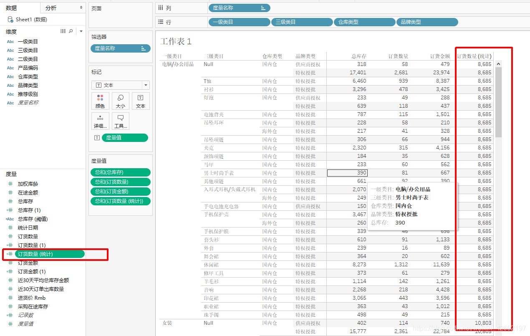Select the 一级类目 pill on the rows shelf
530x336 pixels.
point(239,22)
